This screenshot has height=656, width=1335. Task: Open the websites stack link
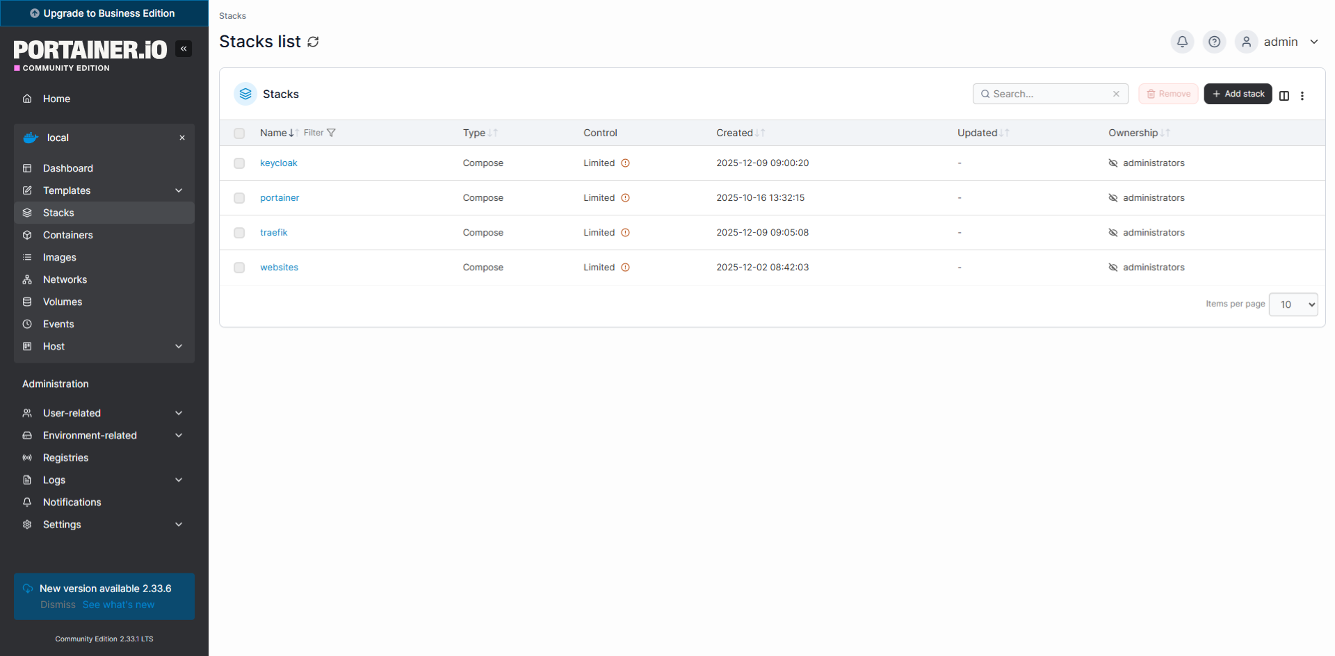pyautogui.click(x=279, y=268)
